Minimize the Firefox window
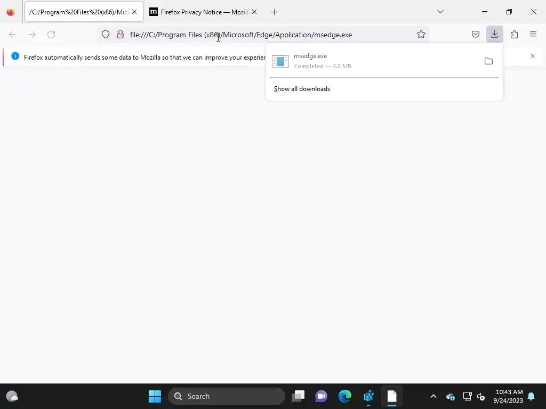 484,12
